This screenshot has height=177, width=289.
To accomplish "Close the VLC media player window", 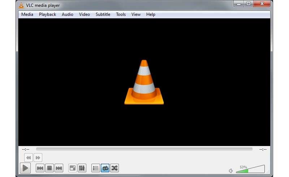I will pyautogui.click(x=262, y=4).
